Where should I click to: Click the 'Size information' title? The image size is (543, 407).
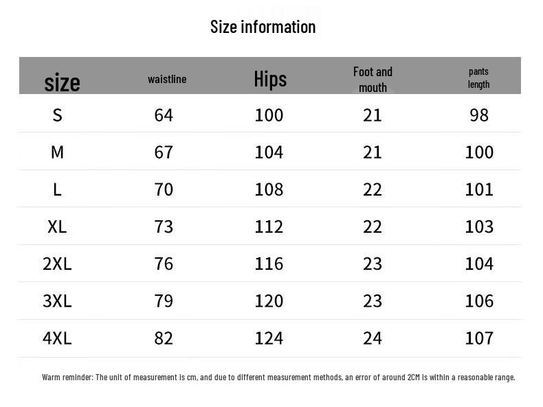coord(263,27)
